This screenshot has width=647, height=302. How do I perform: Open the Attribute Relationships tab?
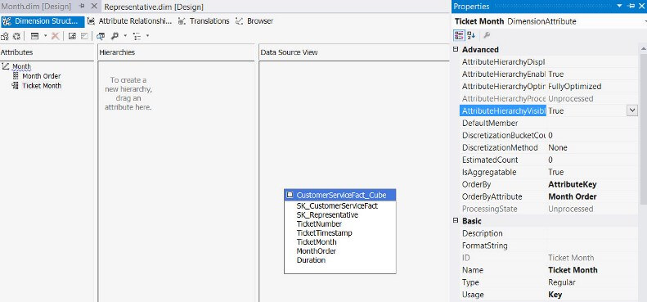(129, 21)
